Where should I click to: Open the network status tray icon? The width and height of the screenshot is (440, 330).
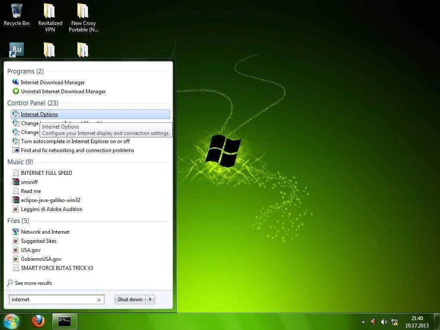coord(394,322)
